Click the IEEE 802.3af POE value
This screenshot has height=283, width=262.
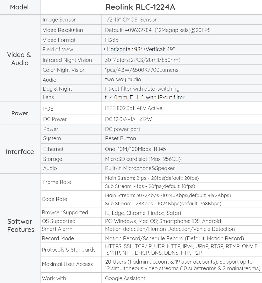point(133,108)
